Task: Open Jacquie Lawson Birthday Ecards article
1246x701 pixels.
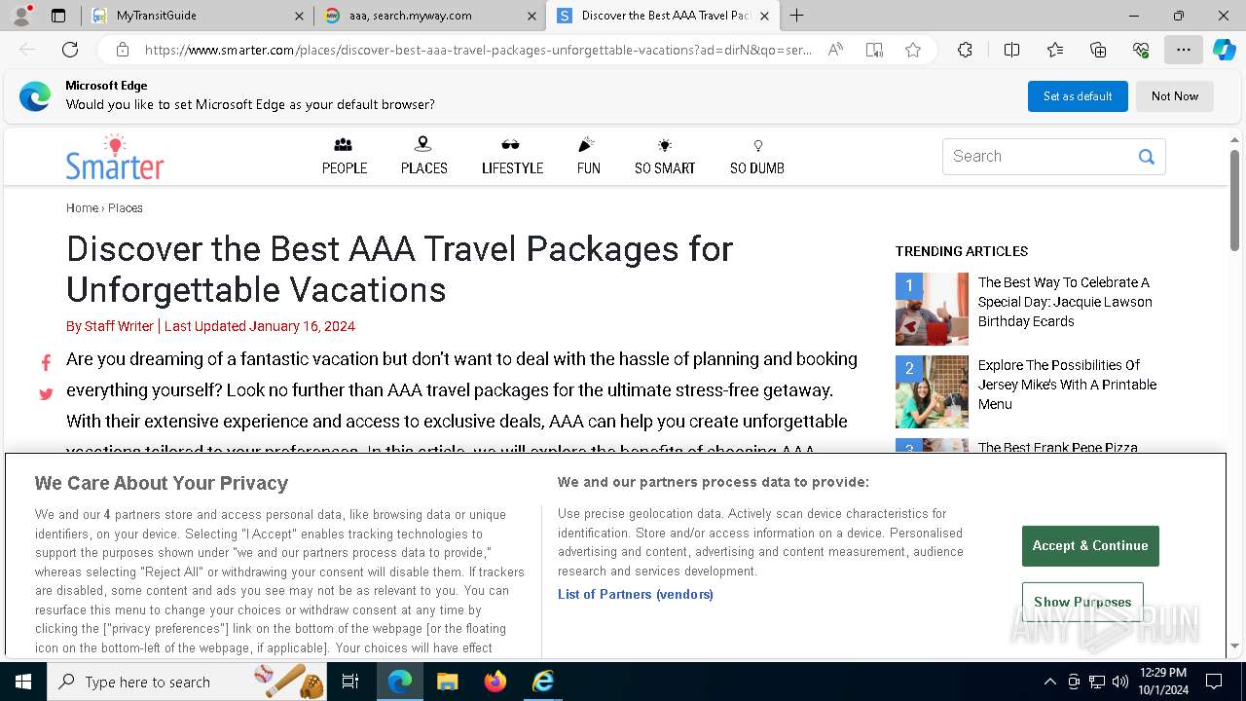Action: (1065, 302)
